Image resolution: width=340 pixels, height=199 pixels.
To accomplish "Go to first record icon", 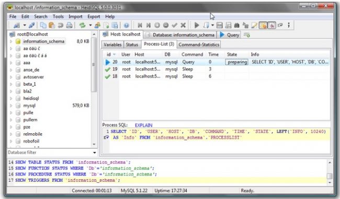I will pyautogui.click(x=140, y=26).
